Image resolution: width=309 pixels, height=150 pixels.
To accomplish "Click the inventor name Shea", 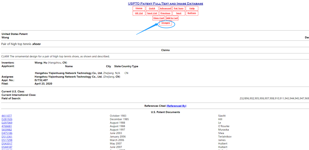I will pyautogui.click(x=221, y=133).
